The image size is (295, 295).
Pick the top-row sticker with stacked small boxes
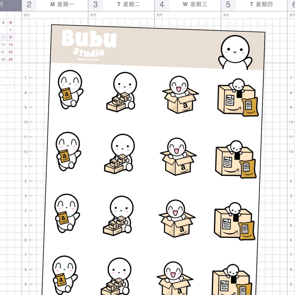122,92
